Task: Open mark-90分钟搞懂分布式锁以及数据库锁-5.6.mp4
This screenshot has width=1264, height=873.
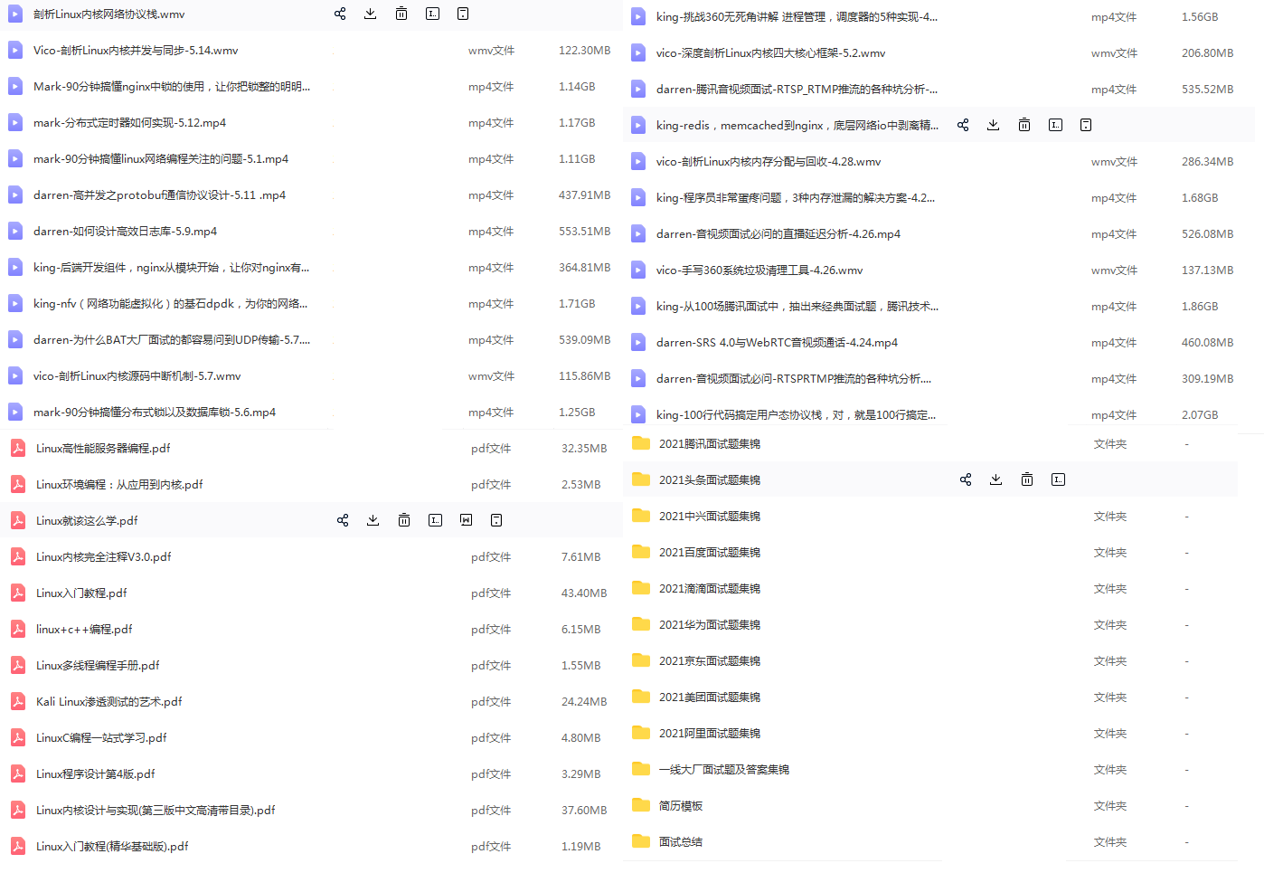Action: 155,412
